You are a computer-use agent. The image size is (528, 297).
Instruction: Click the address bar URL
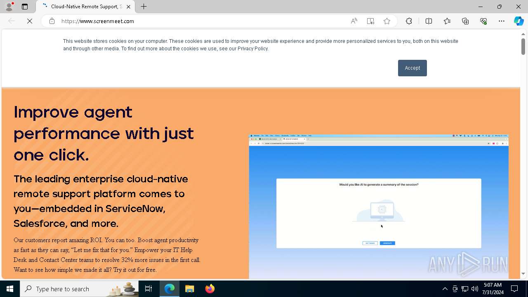pos(98,21)
